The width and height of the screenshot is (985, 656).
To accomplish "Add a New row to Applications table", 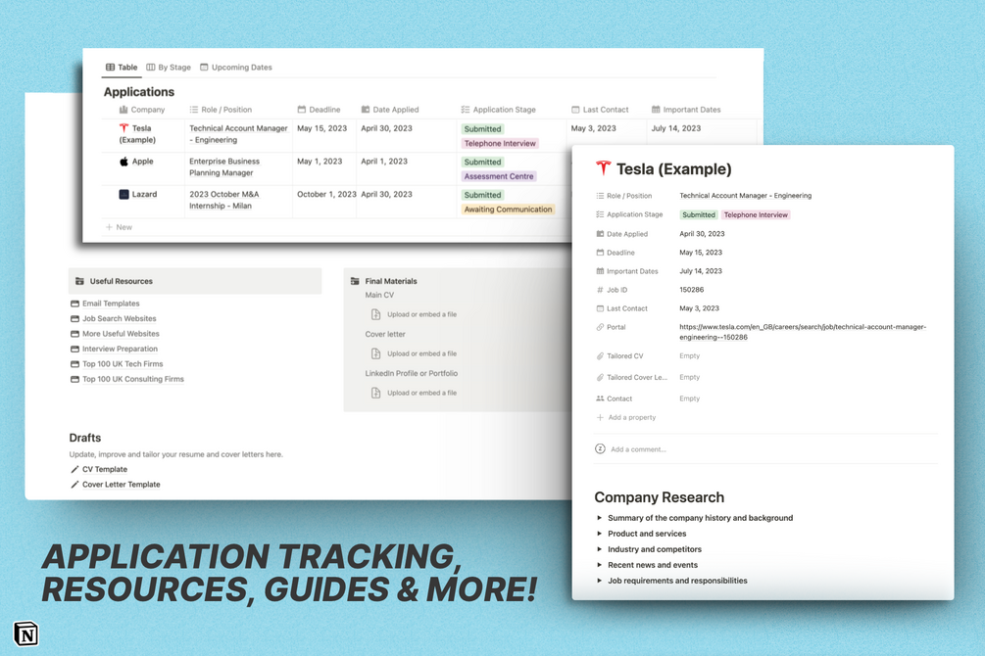I will (x=119, y=227).
